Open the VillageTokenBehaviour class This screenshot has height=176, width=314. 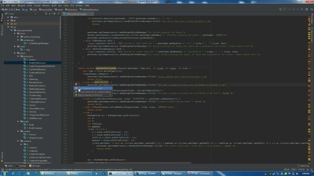tap(39, 115)
